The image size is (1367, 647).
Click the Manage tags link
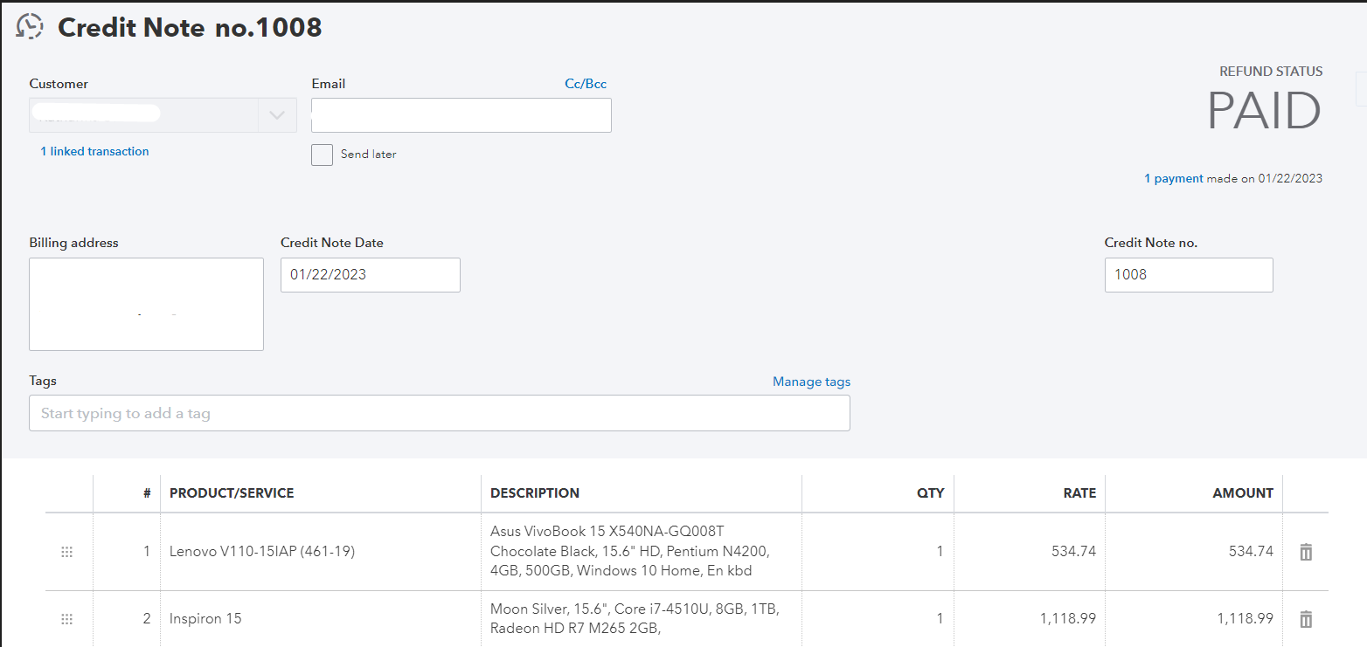(x=811, y=382)
